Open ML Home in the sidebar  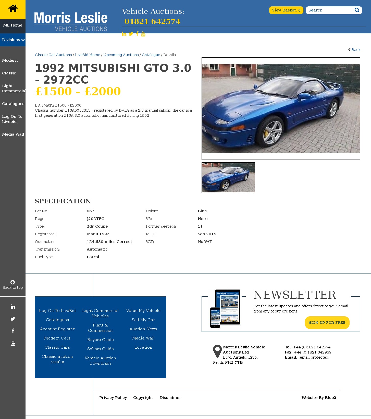point(13,25)
